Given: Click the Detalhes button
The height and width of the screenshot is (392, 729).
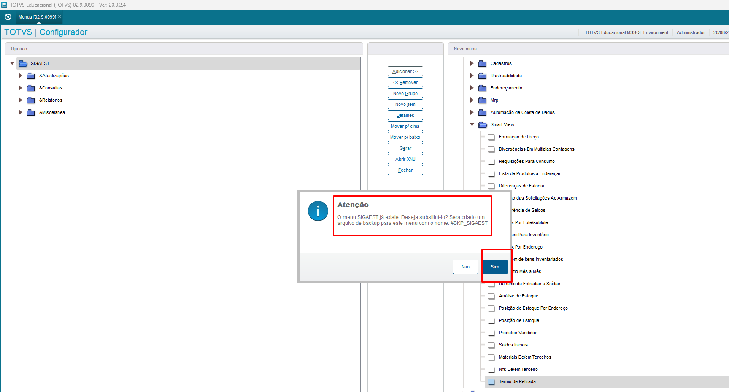Looking at the screenshot, I should [x=405, y=116].
